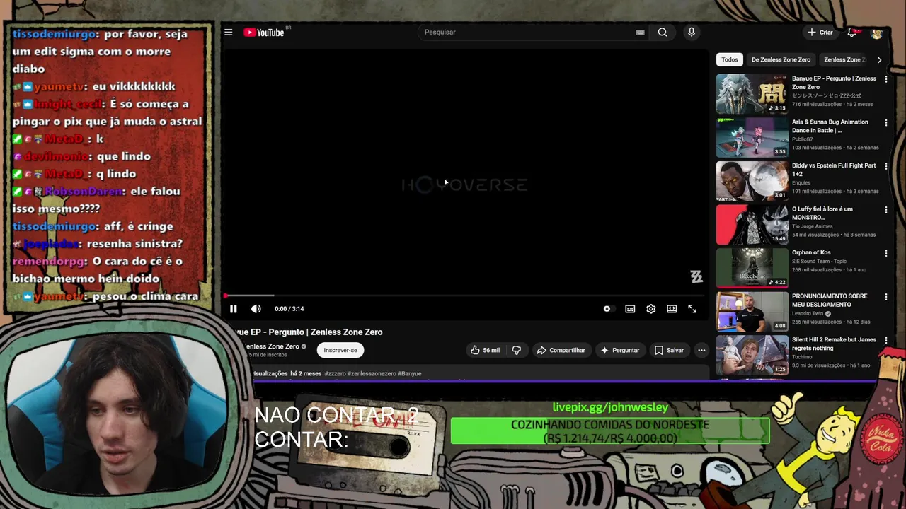Open options for Aria & Sunna Bug Animation
The width and height of the screenshot is (906, 509).
(x=885, y=123)
